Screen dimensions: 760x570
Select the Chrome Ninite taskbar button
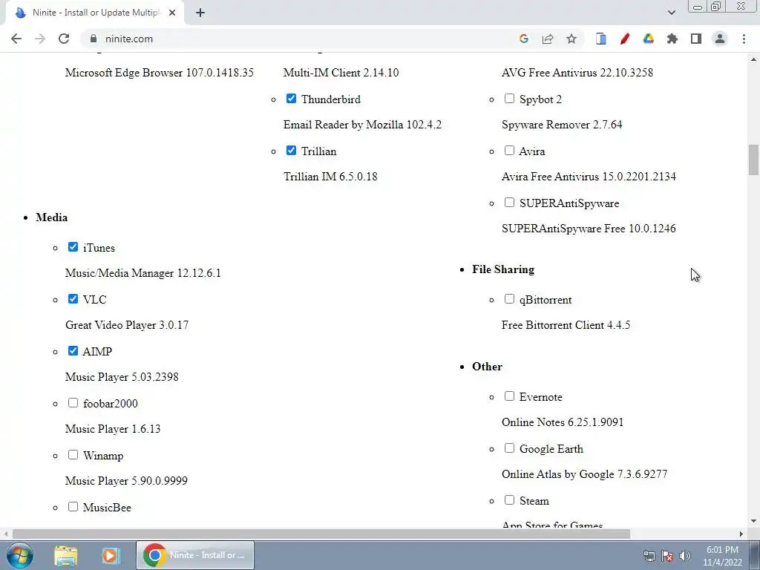point(195,555)
